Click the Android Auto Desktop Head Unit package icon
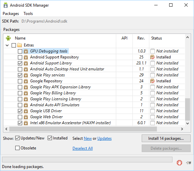 [26, 69]
